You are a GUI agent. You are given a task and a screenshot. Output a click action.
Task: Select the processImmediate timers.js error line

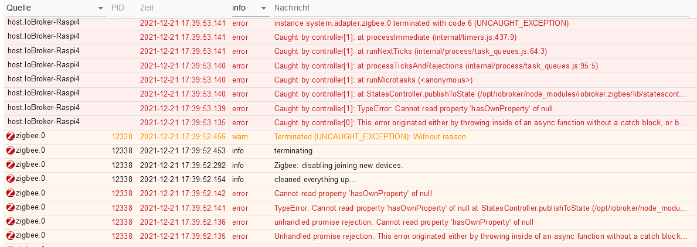395,37
